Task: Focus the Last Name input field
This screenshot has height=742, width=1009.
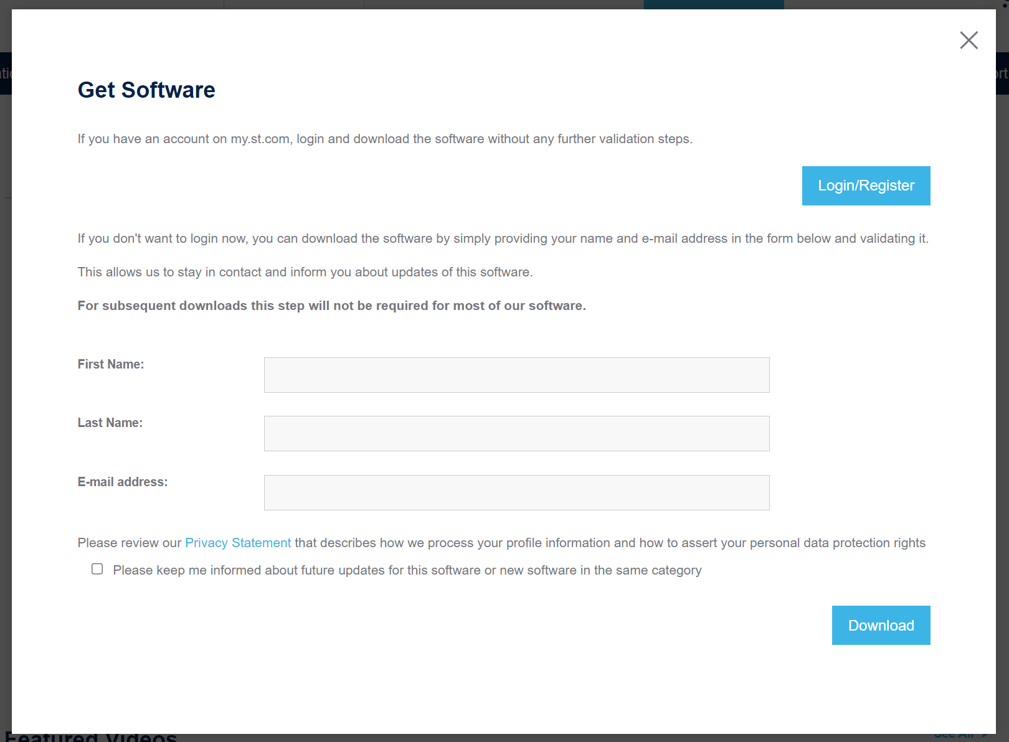Action: coord(516,433)
